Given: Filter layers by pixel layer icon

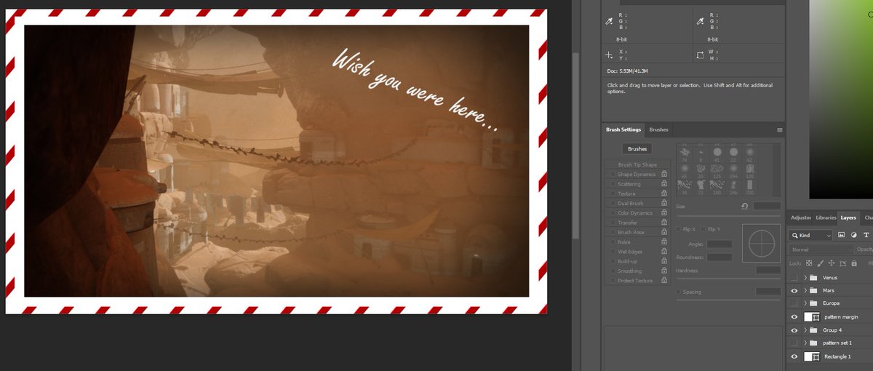Looking at the screenshot, I should click(841, 235).
